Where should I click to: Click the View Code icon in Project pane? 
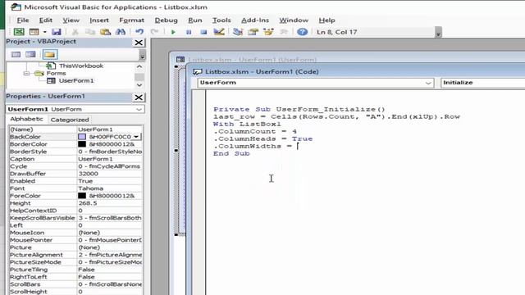coord(16,54)
